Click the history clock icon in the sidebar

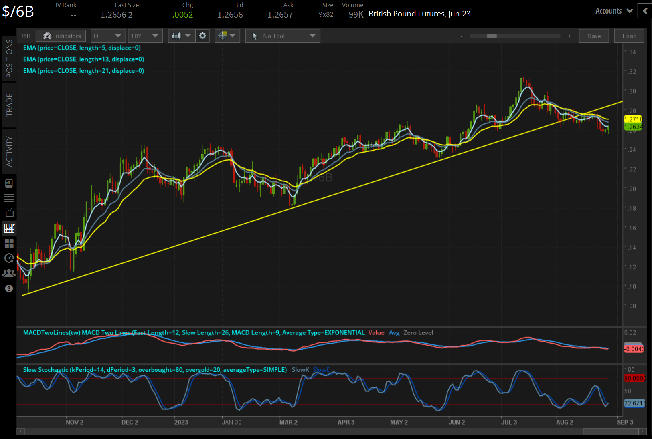(9, 258)
